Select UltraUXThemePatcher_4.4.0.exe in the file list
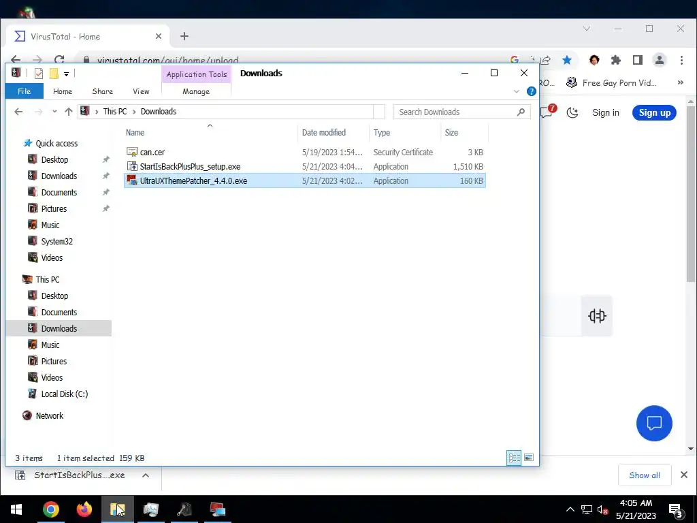Image resolution: width=697 pixels, height=523 pixels. (x=304, y=180)
